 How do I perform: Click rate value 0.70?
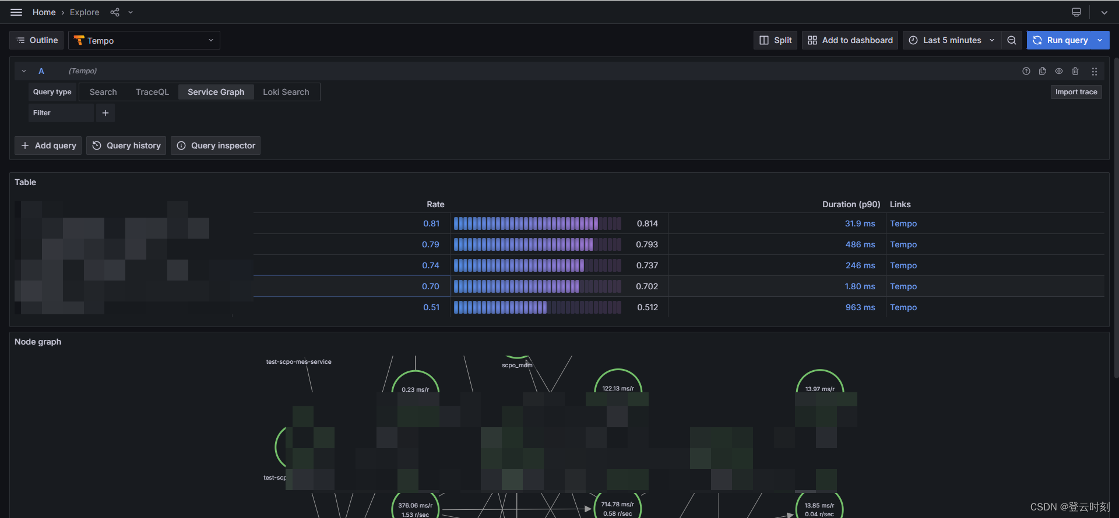pyautogui.click(x=431, y=286)
